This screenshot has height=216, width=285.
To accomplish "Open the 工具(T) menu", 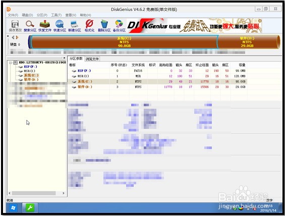I will 56,15.
